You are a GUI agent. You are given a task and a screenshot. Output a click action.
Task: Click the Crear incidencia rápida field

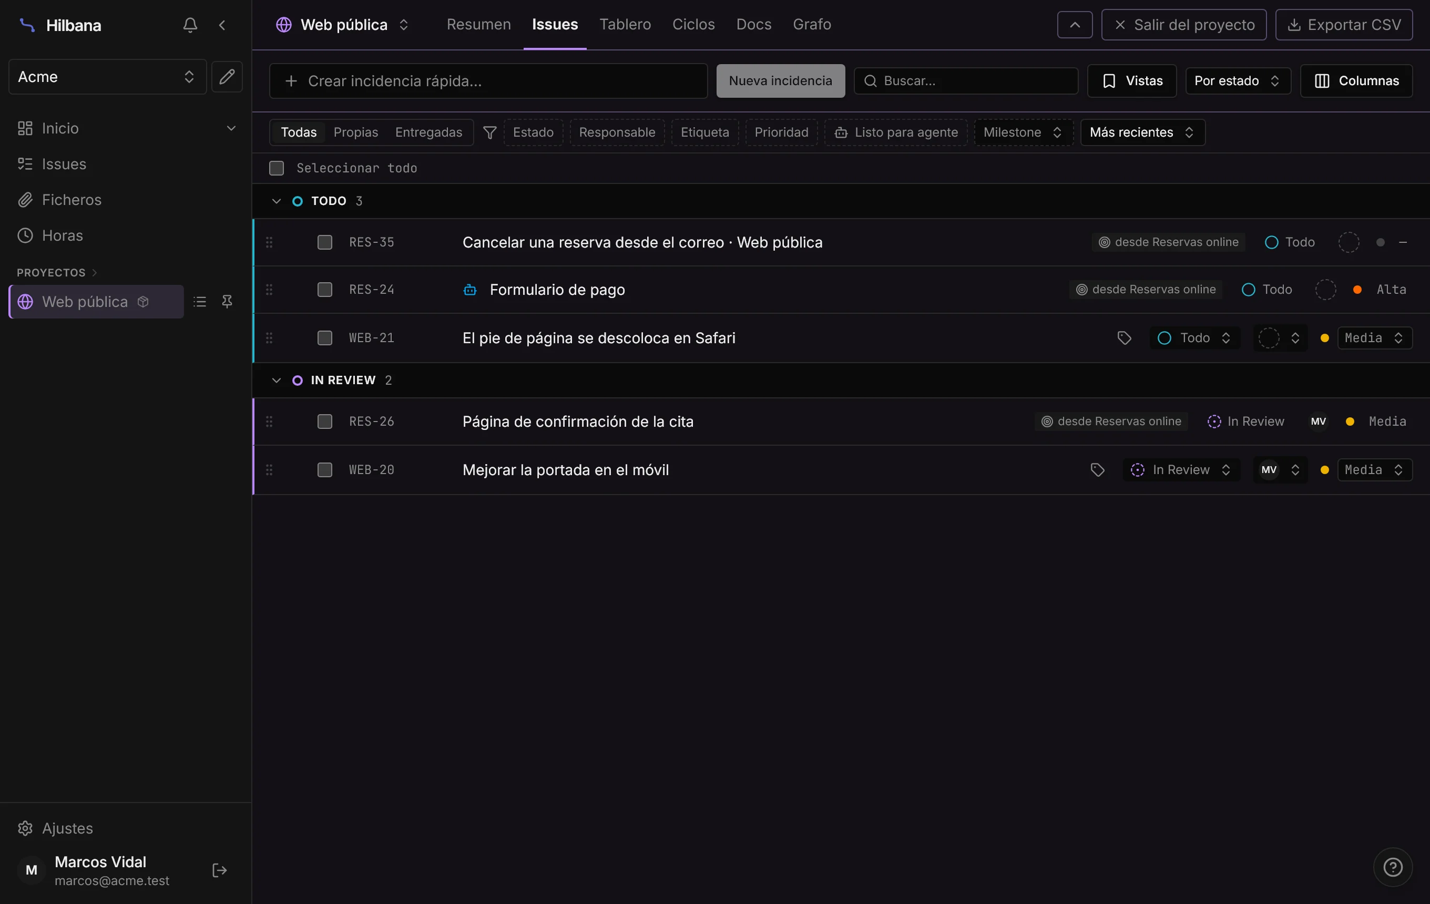click(488, 81)
